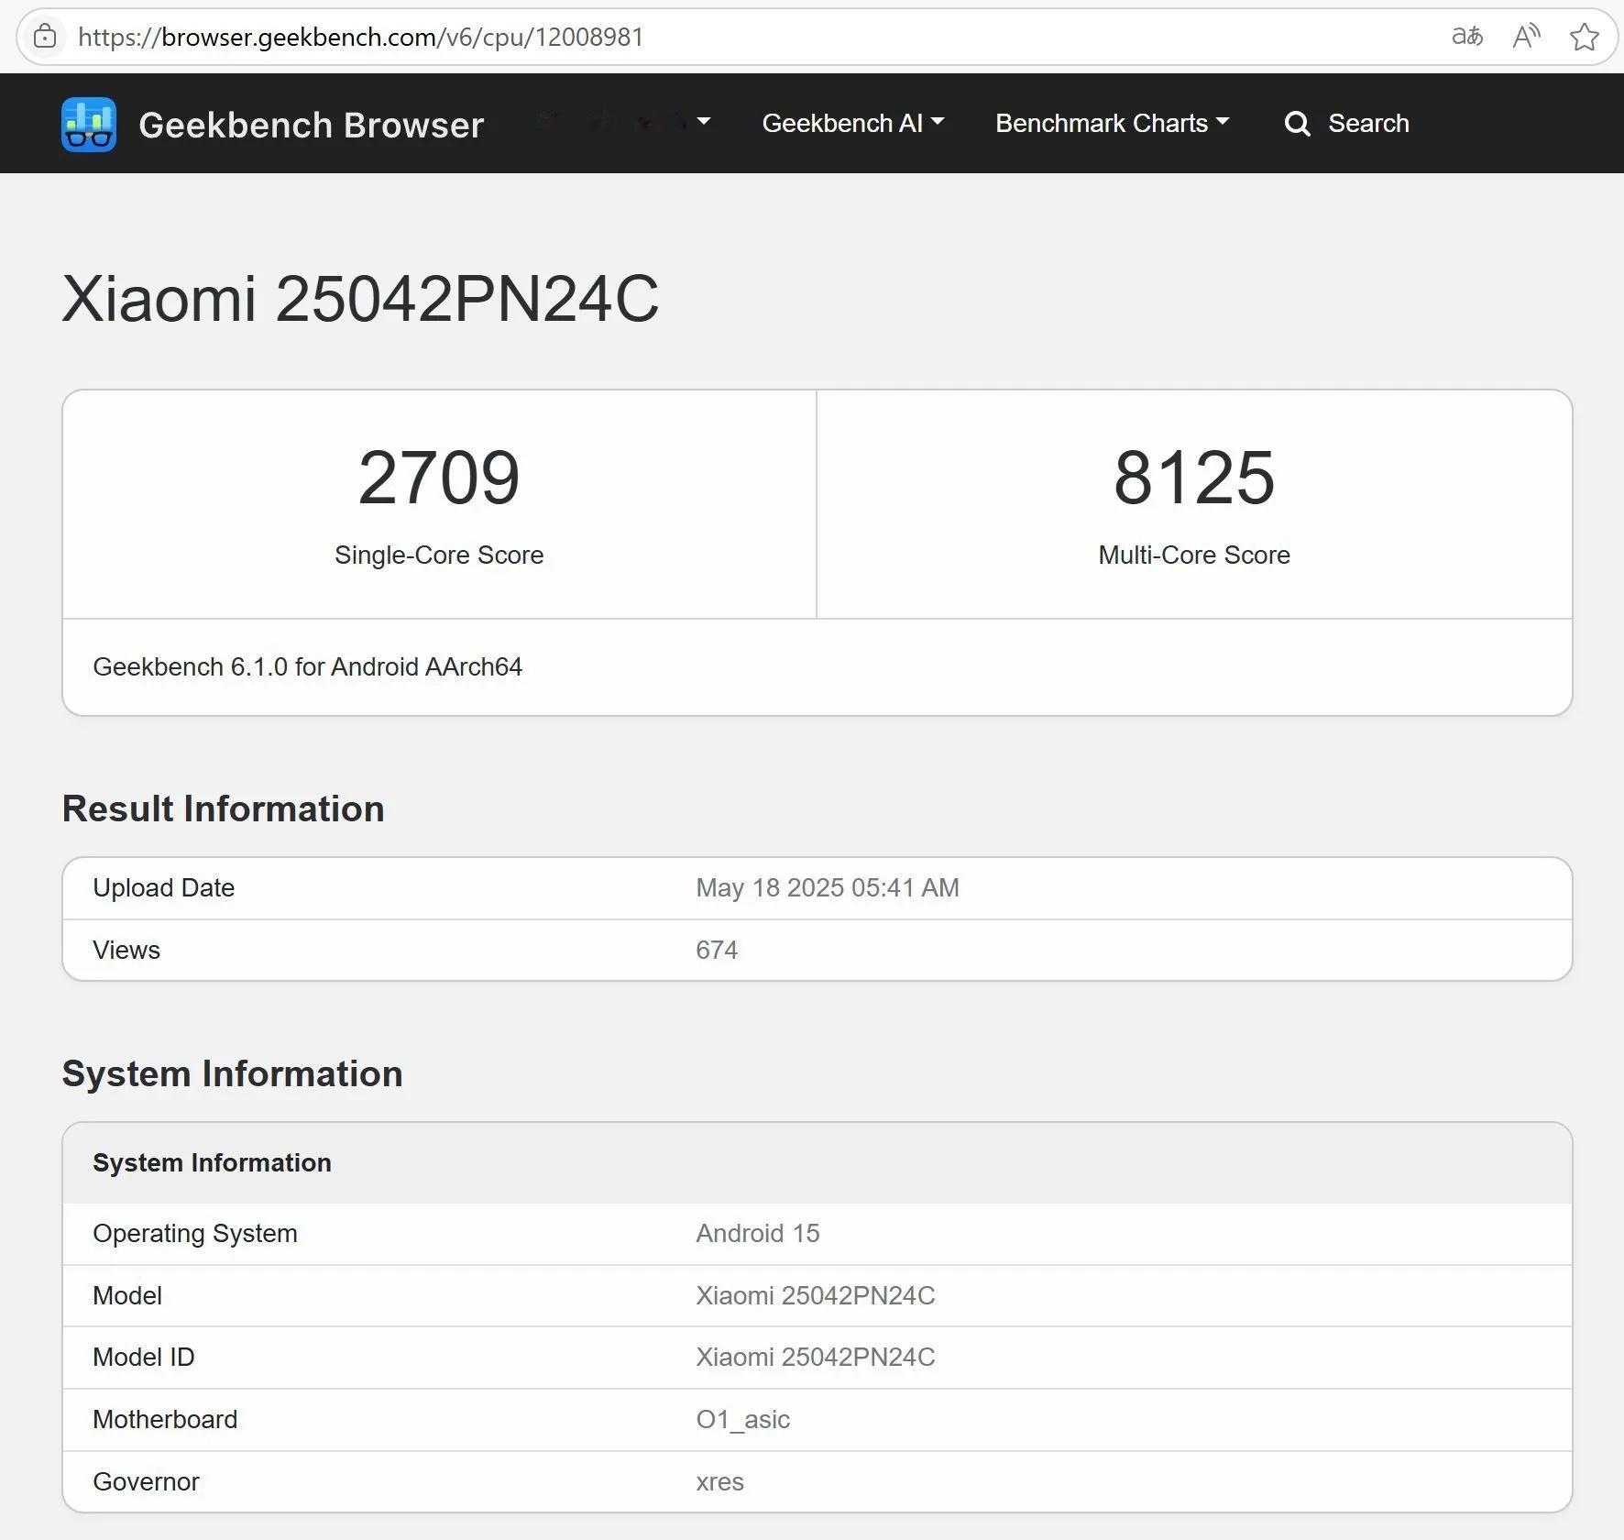The height and width of the screenshot is (1540, 1624).
Task: Click the Governor label
Action: (x=146, y=1481)
